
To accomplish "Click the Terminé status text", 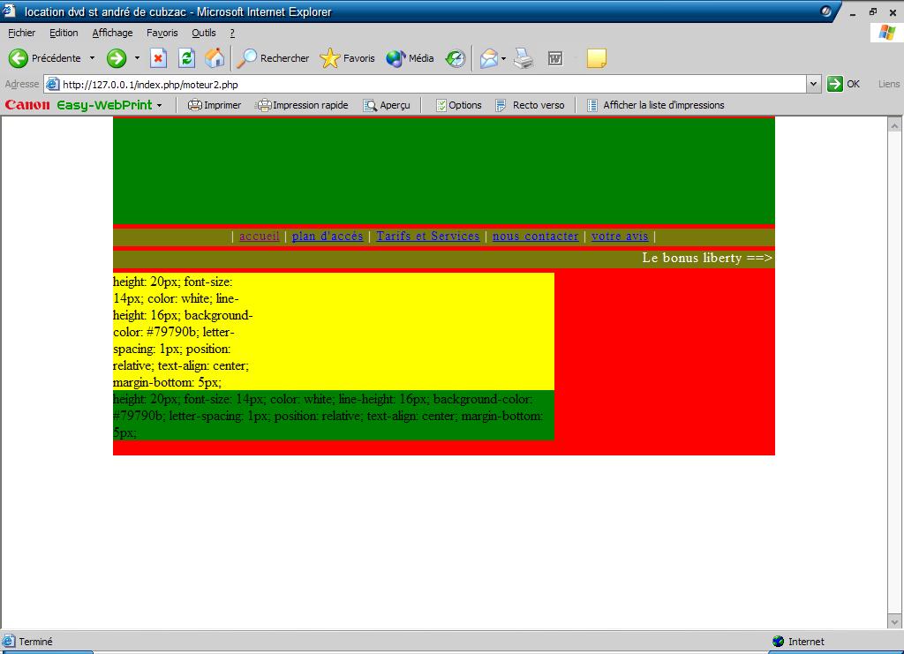I will click(35, 642).
